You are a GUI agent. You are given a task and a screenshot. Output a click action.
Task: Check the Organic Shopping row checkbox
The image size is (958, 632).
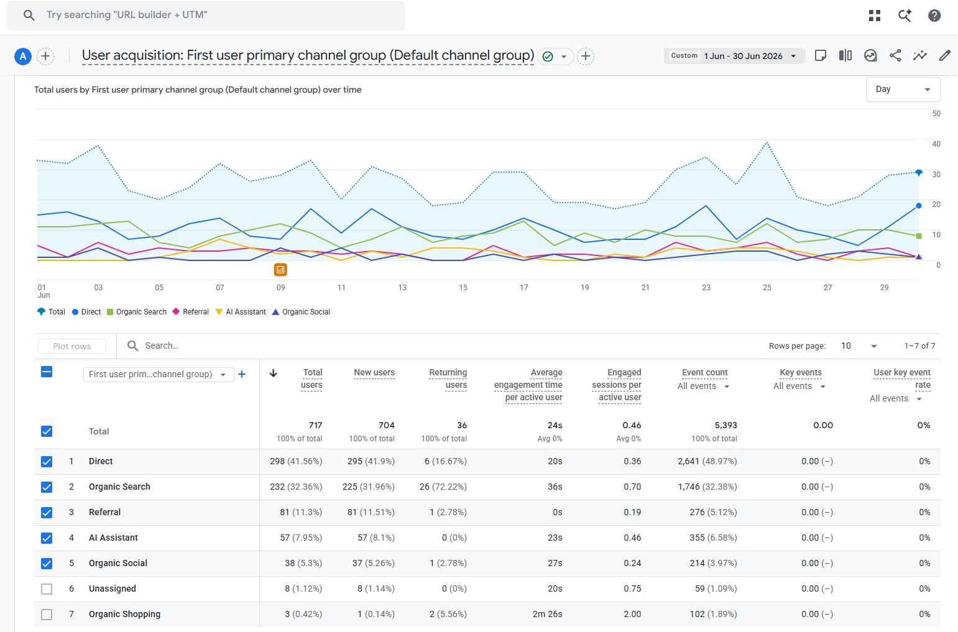(x=47, y=615)
